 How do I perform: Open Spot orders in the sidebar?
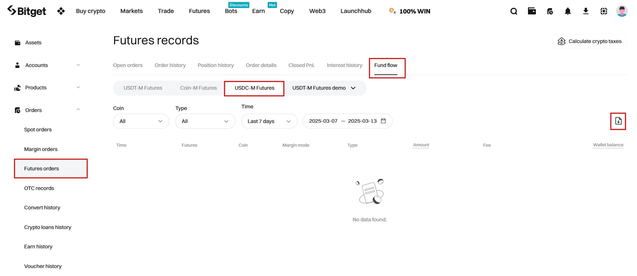coord(38,130)
